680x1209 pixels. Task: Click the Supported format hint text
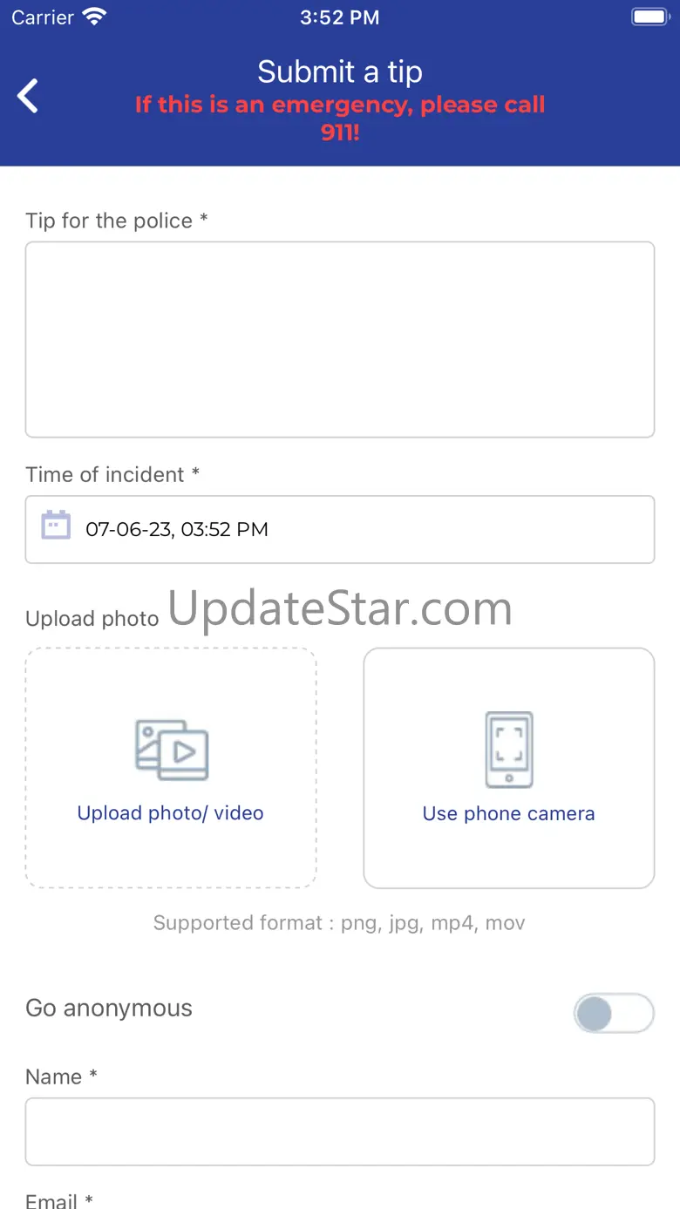pos(339,923)
